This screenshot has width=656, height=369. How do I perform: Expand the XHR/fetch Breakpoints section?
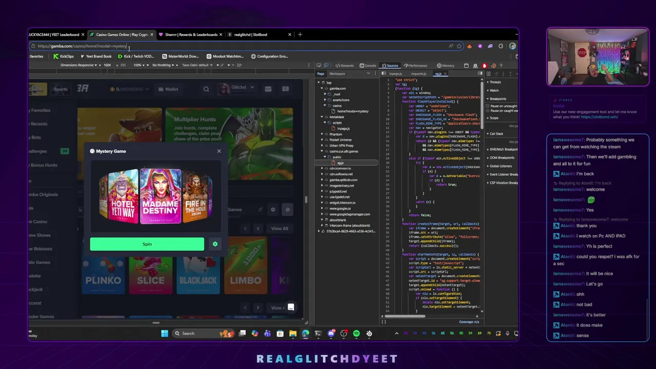point(502,150)
